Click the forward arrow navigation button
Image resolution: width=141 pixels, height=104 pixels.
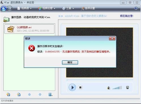10,8
